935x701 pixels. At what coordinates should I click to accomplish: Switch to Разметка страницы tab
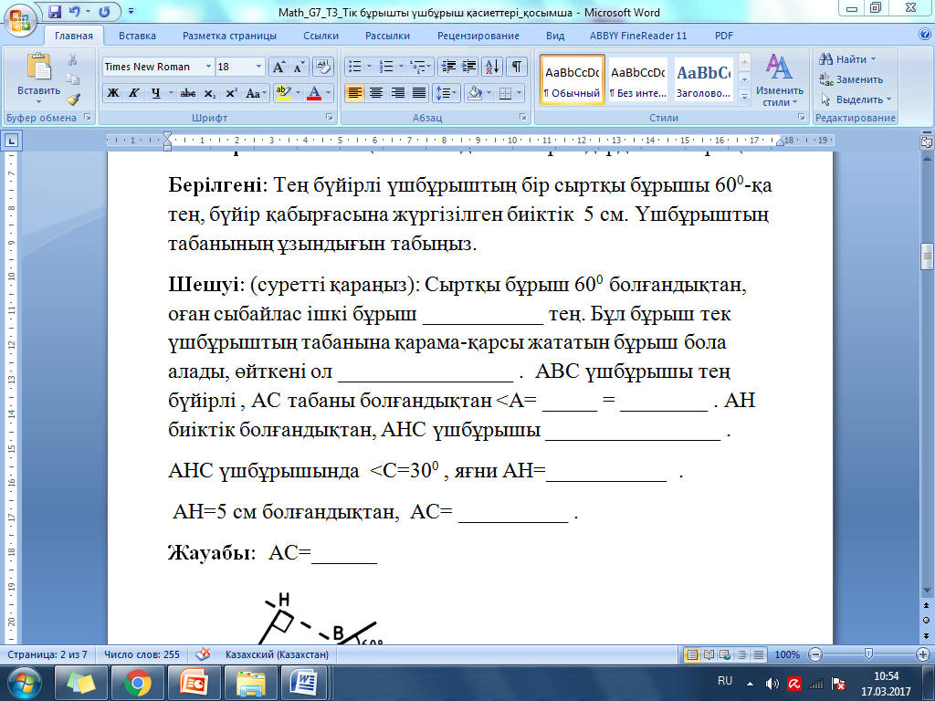point(229,36)
